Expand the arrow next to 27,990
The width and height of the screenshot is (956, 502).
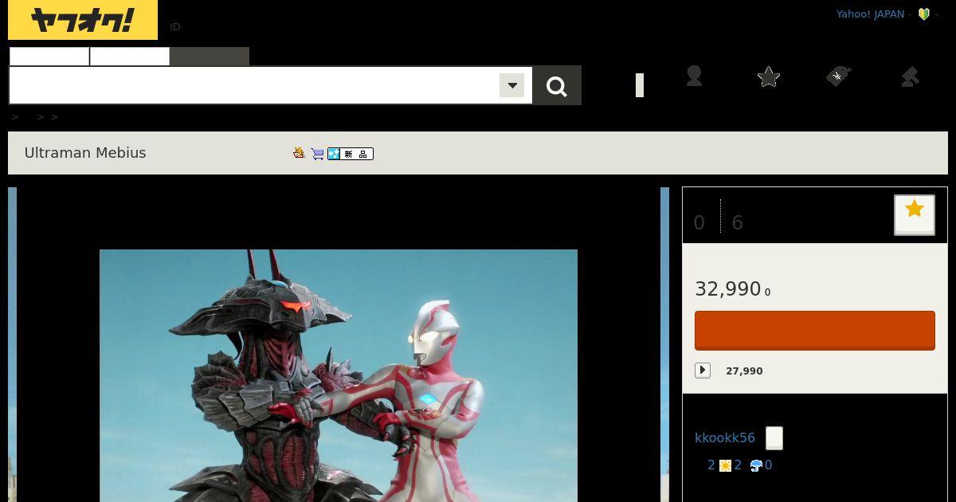point(703,371)
